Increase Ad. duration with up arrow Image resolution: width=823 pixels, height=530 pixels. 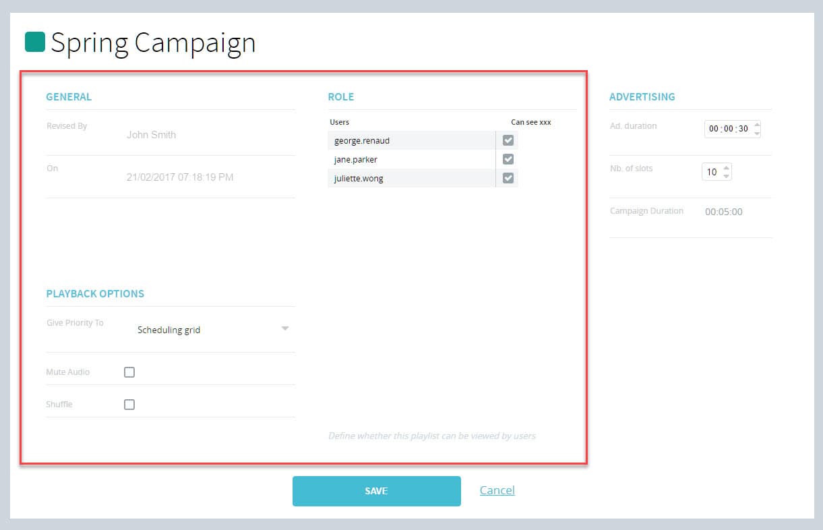click(x=757, y=125)
